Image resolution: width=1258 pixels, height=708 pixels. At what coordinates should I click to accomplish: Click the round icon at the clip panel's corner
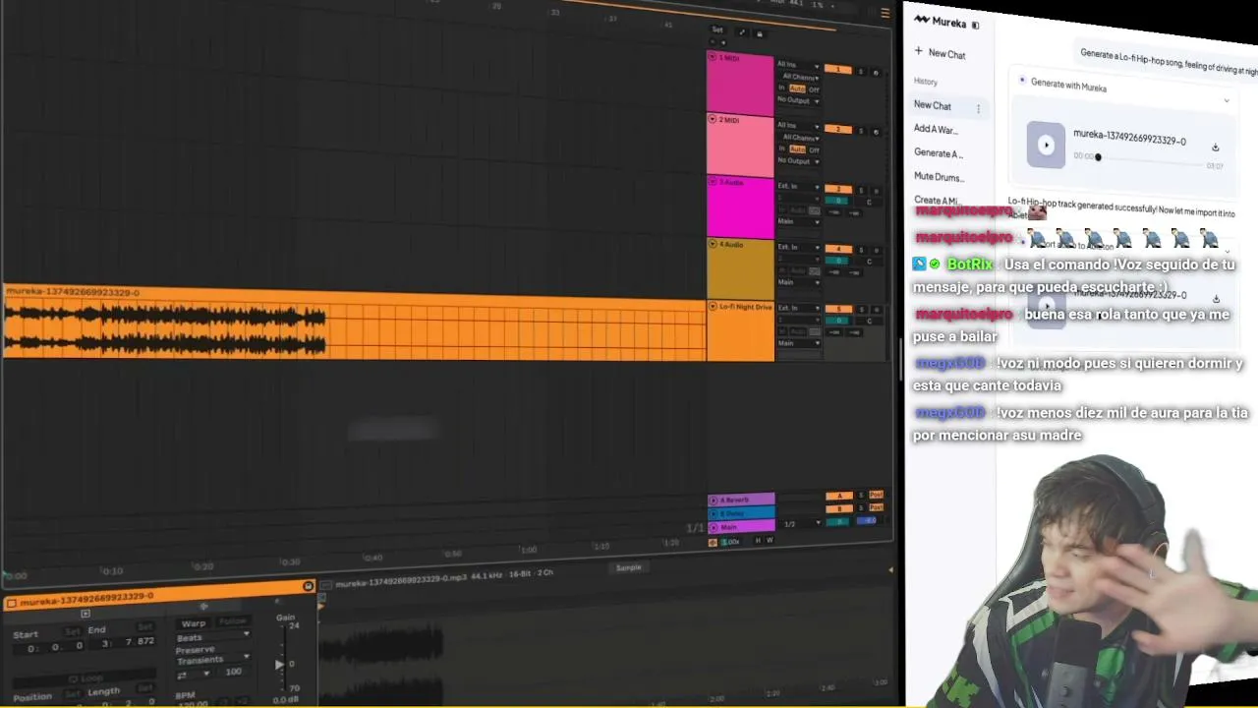[x=308, y=586]
